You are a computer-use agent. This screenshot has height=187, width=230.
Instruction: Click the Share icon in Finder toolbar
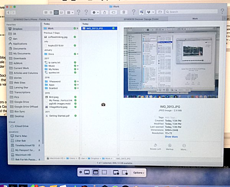[x=105, y=12]
